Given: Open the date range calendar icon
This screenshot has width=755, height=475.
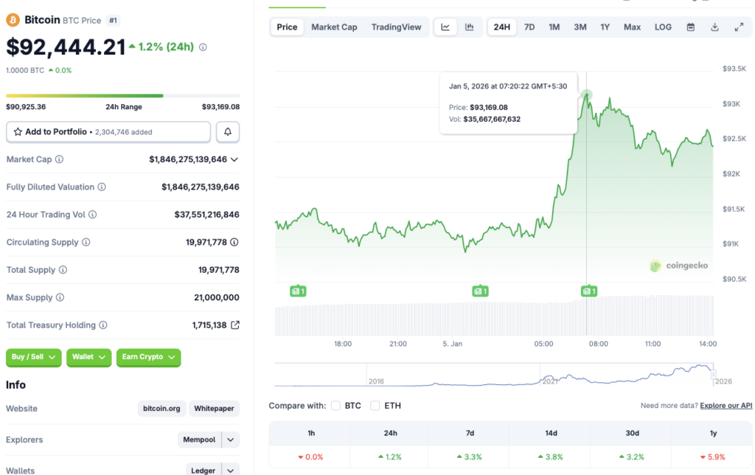Looking at the screenshot, I should pos(689,27).
